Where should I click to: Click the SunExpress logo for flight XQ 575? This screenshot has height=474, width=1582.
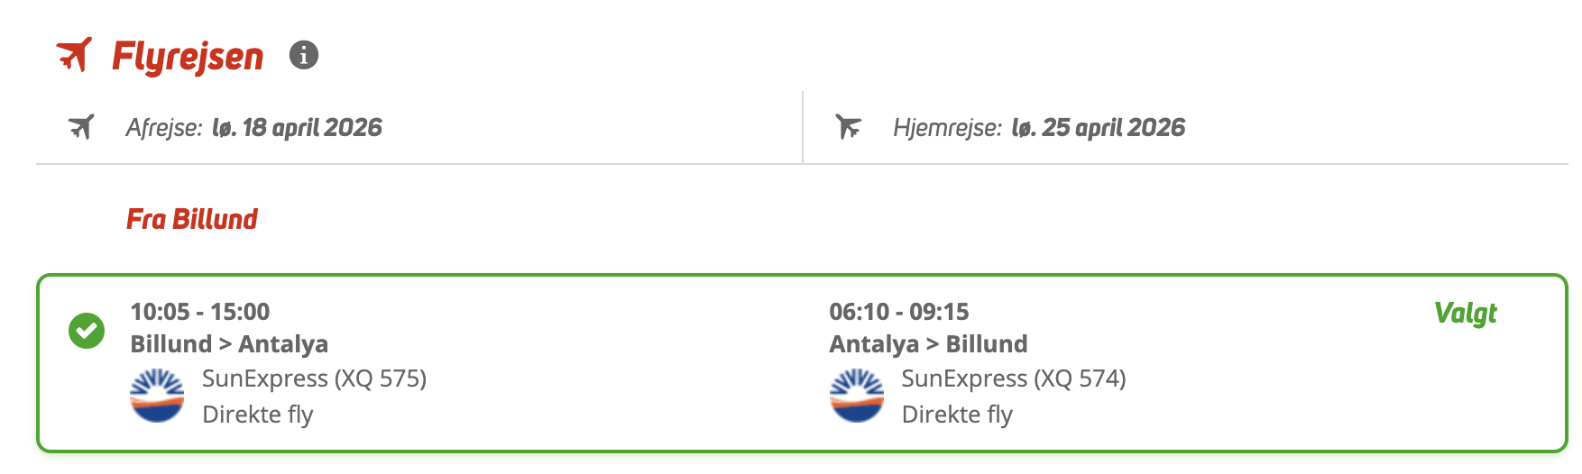157,396
